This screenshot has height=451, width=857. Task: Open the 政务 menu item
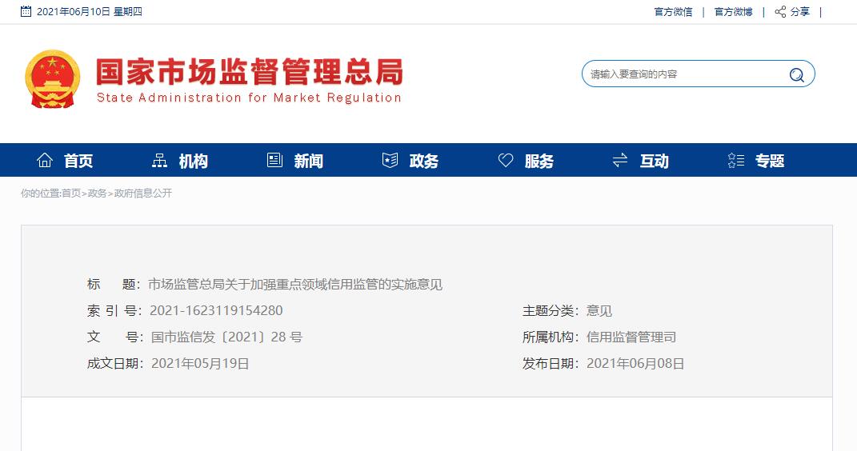point(423,161)
